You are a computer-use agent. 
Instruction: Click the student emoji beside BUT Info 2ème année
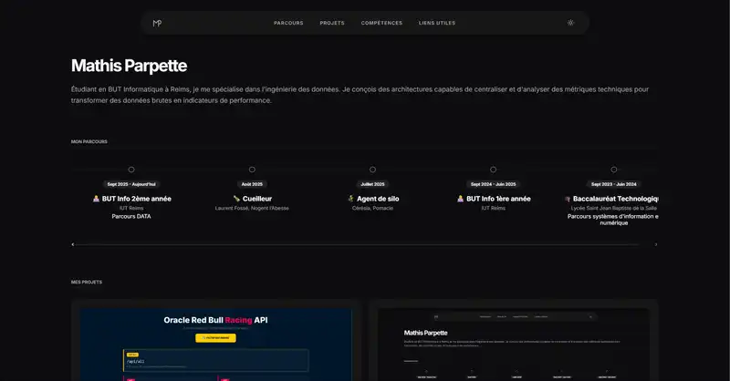(x=96, y=199)
